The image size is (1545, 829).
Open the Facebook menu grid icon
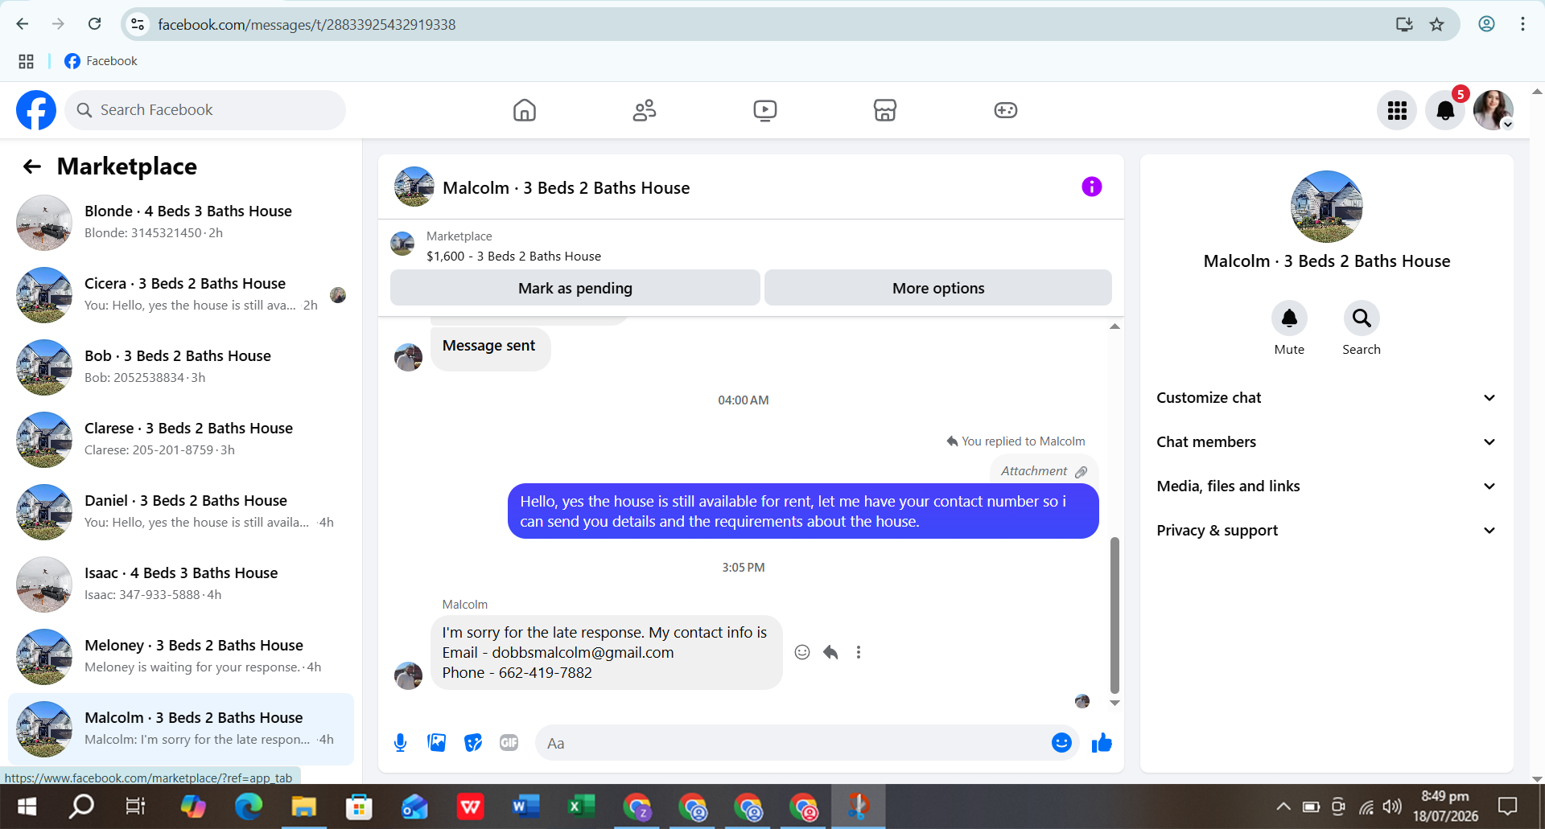point(1397,110)
